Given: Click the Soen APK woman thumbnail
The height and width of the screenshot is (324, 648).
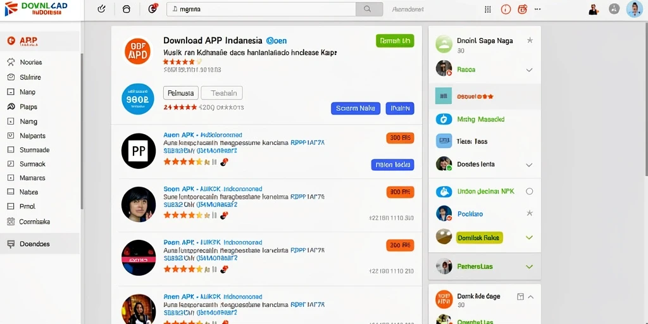Looking at the screenshot, I should (x=139, y=204).
